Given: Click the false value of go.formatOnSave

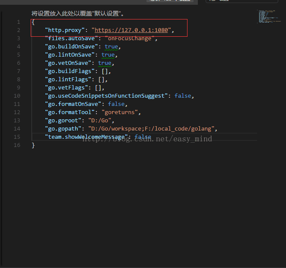Looking at the screenshot, I should pos(116,104).
